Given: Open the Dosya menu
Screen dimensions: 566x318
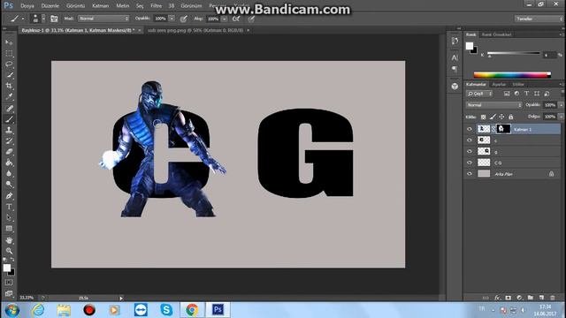Looking at the screenshot, I should (x=27, y=6).
